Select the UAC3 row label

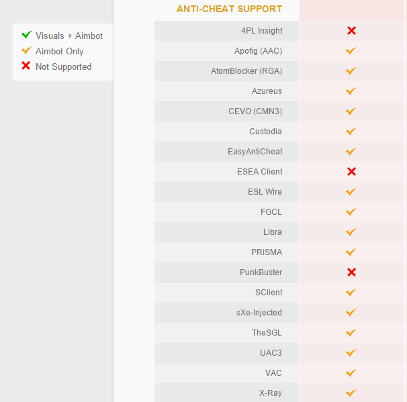(271, 353)
